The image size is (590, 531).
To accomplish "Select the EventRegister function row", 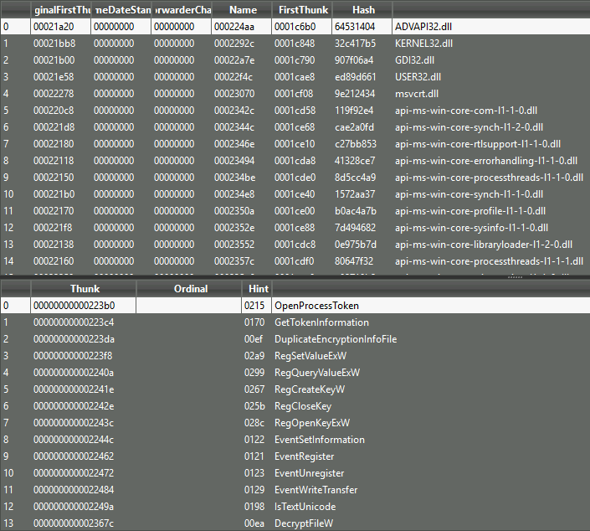I will (x=304, y=456).
